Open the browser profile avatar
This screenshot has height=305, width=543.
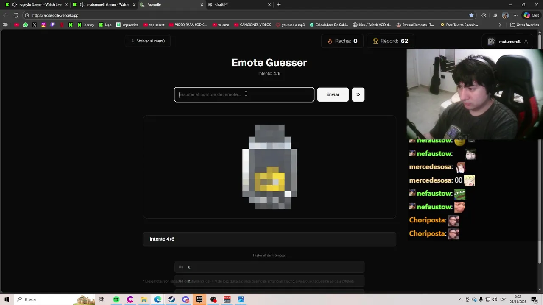pyautogui.click(x=505, y=15)
